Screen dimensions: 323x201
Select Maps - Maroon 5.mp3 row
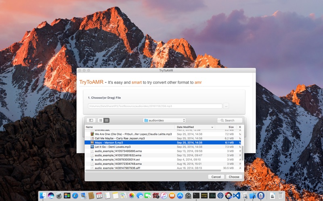[163, 142]
